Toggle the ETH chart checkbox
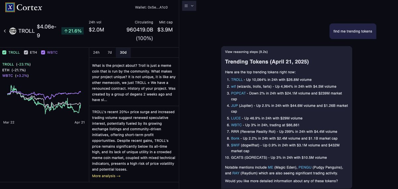 tap(26, 52)
